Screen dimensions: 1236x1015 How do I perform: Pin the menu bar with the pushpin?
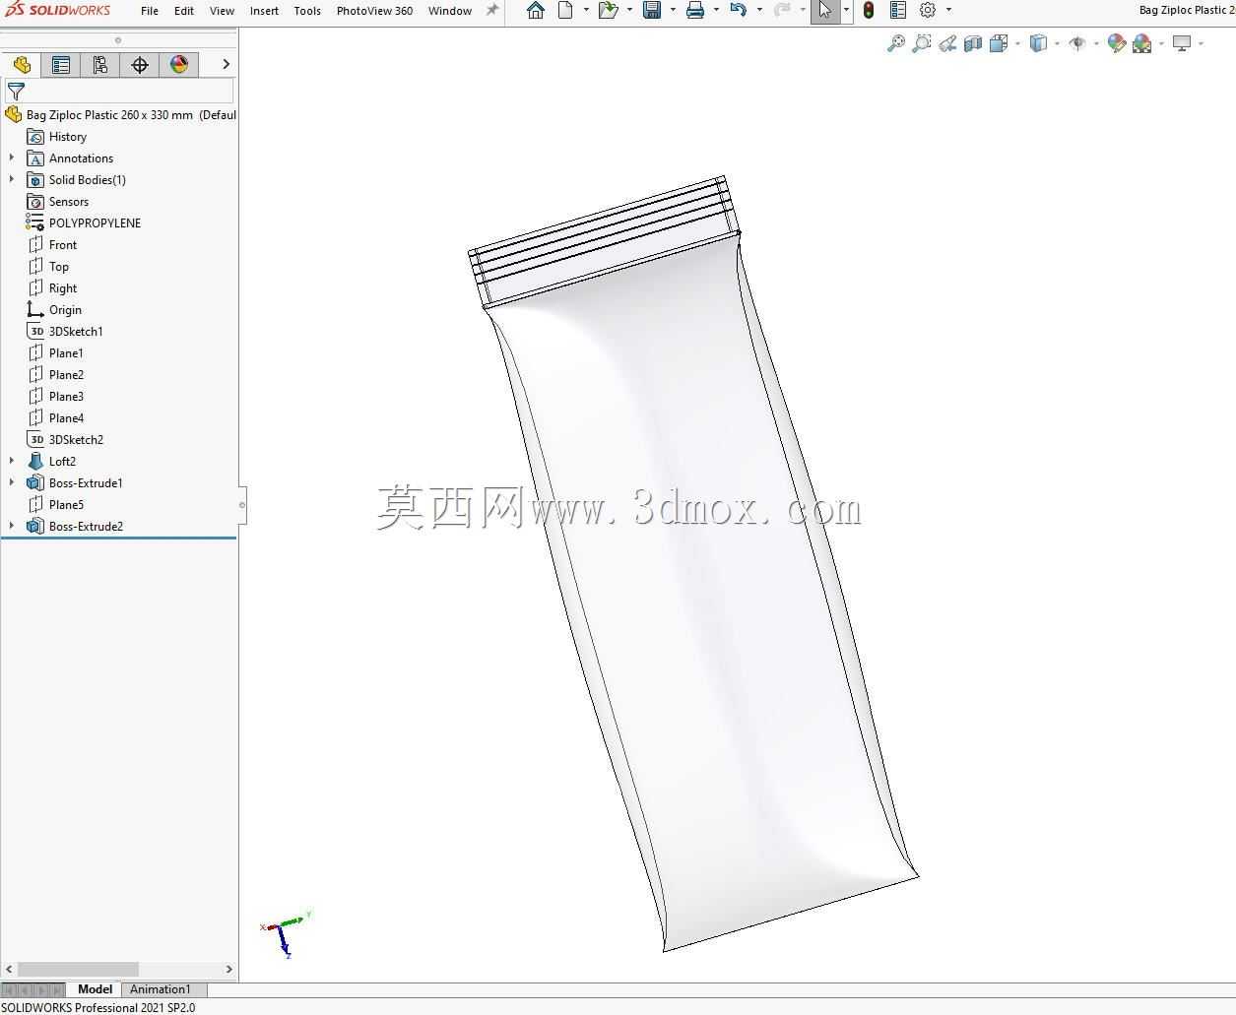point(492,10)
